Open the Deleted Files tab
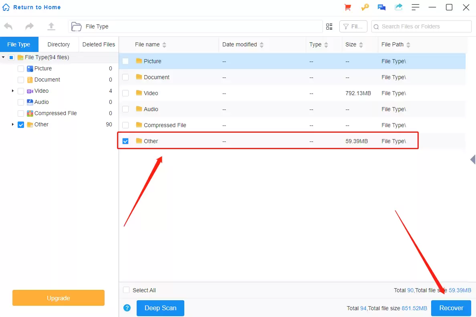476x317 pixels. coord(99,44)
